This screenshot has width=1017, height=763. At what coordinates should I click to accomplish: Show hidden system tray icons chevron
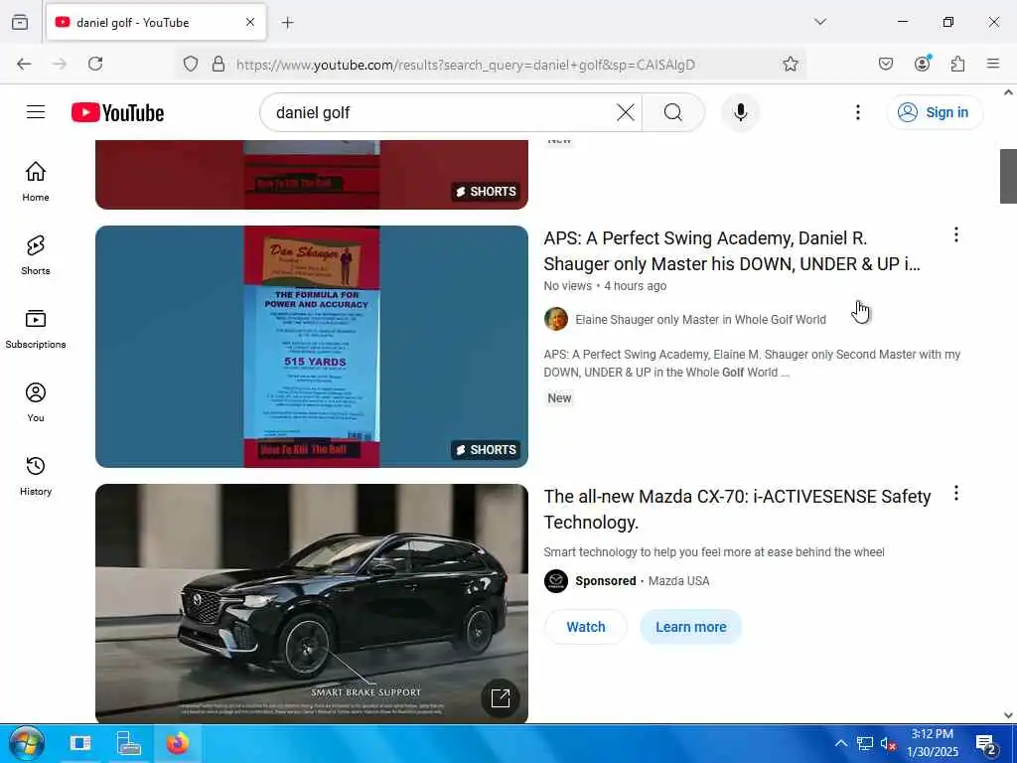(x=840, y=743)
